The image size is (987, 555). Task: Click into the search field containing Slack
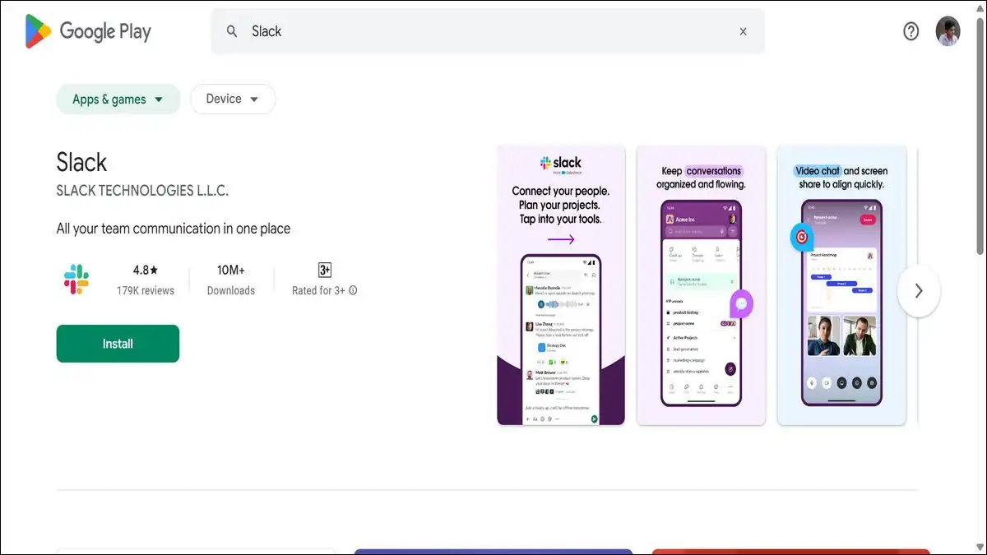click(x=488, y=31)
